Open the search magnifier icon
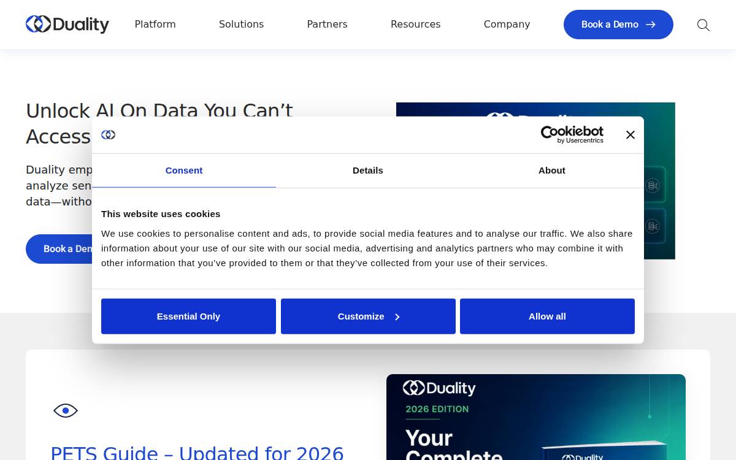 [703, 25]
